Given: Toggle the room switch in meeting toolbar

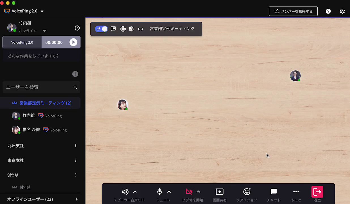Looking at the screenshot, I should coord(101,29).
